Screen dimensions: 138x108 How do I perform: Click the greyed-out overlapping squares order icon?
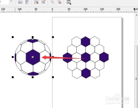coord(52,2)
